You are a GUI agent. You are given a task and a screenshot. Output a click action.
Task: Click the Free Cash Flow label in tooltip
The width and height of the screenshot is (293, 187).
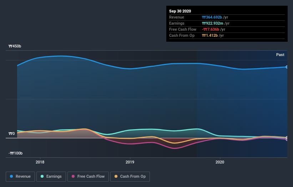[x=183, y=29]
